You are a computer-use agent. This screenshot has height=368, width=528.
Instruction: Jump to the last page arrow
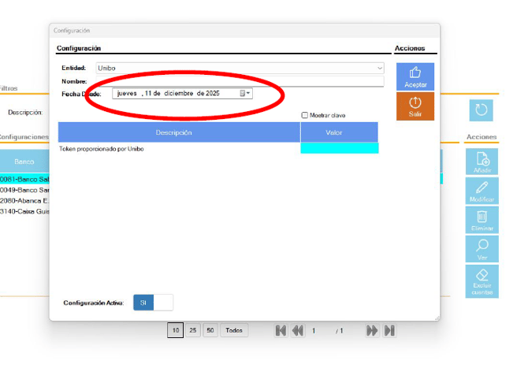pyautogui.click(x=389, y=331)
